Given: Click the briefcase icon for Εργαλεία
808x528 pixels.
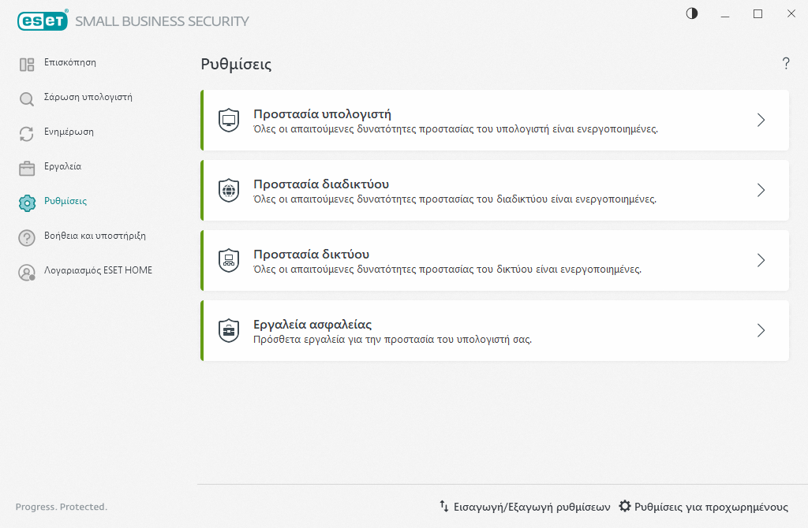Looking at the screenshot, I should pyautogui.click(x=27, y=168).
